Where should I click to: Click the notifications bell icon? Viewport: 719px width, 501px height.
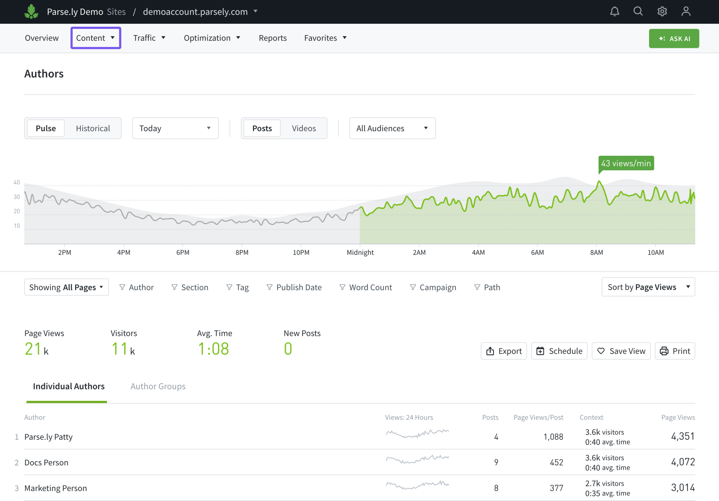pyautogui.click(x=615, y=12)
